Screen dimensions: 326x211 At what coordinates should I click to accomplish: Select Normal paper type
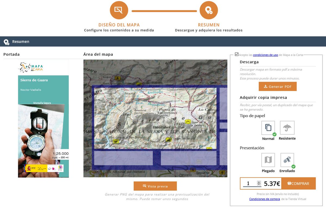(x=268, y=128)
